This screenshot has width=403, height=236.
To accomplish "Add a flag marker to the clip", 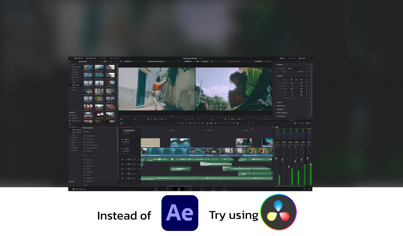I will pos(220,123).
